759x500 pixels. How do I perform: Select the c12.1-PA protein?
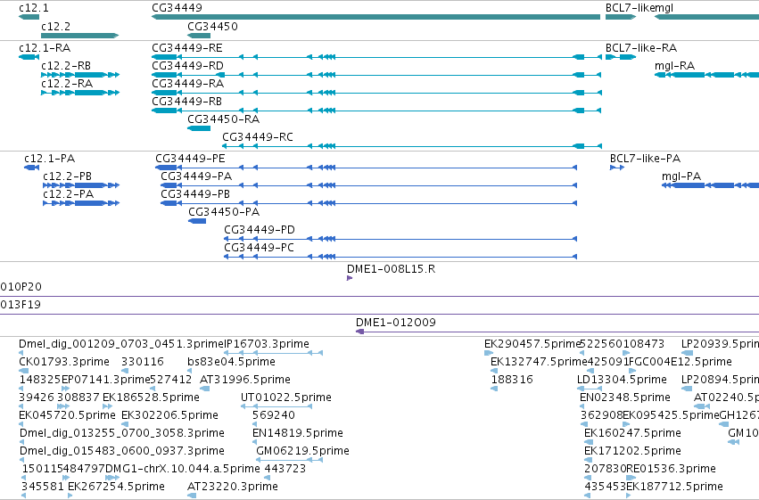(x=32, y=168)
